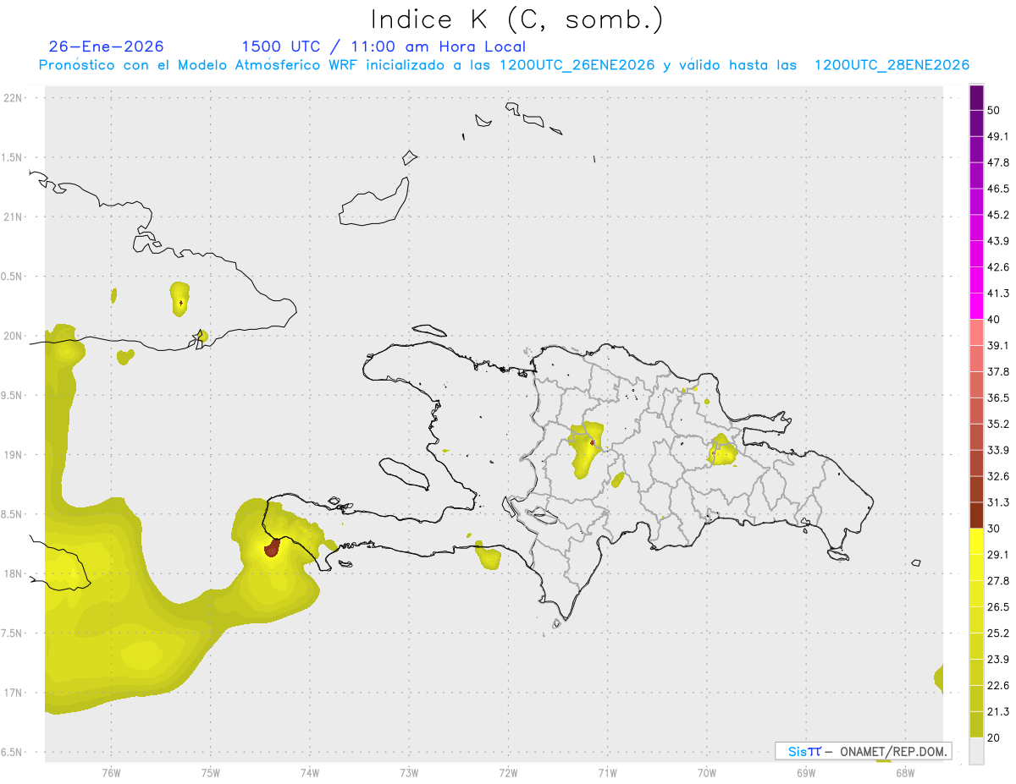Image resolution: width=1016 pixels, height=784 pixels.
Task: Click the '43.9' value on the color scale
Action: (x=998, y=241)
